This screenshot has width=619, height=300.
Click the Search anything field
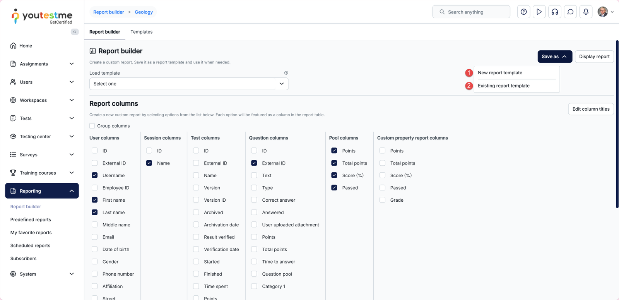[471, 12]
